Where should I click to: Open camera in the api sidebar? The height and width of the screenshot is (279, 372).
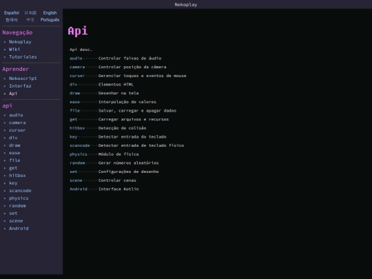pyautogui.click(x=17, y=123)
